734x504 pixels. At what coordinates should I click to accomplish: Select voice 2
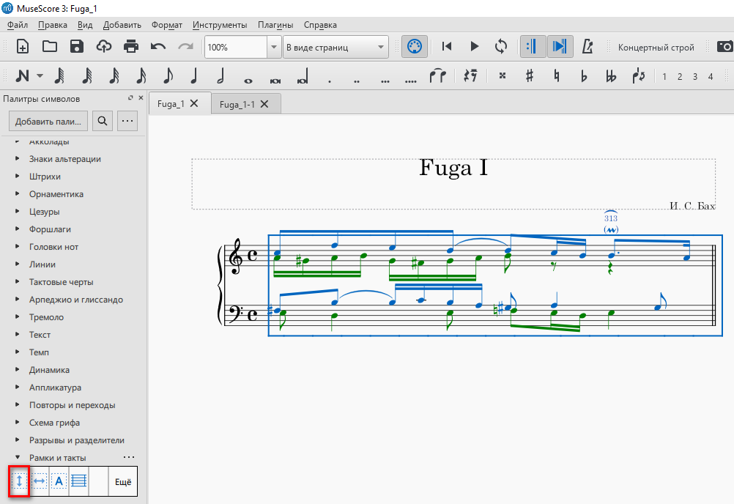pos(680,76)
